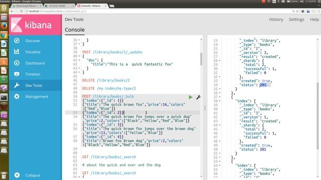Image resolution: width=321 pixels, height=180 pixels.
Task: Reload the page in Chrome
Action: (x=21, y=11)
